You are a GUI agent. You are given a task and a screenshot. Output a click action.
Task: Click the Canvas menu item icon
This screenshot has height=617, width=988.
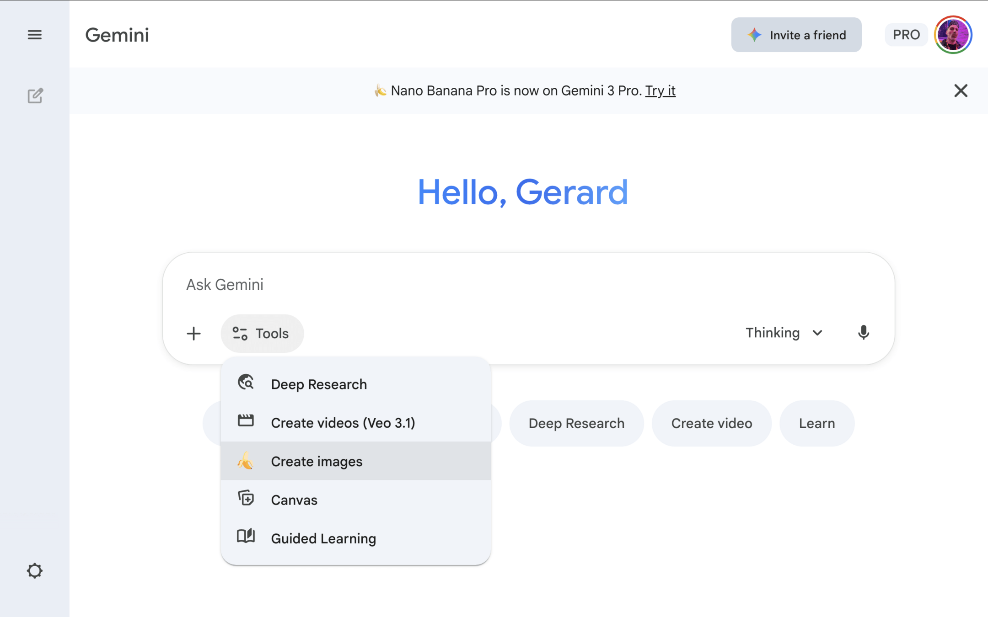246,498
